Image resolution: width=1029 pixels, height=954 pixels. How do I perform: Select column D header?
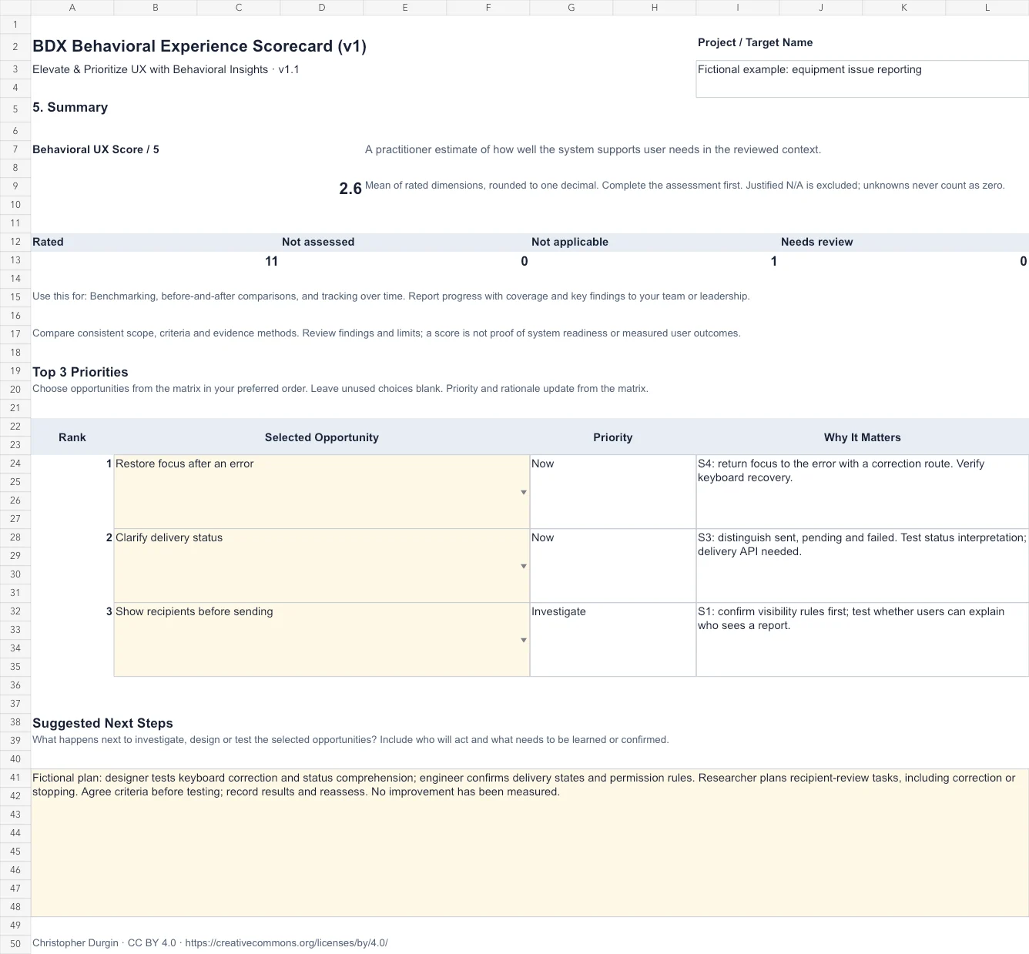pos(322,8)
